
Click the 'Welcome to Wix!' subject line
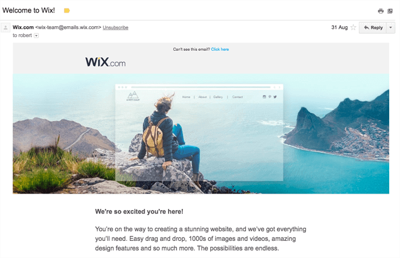(29, 10)
